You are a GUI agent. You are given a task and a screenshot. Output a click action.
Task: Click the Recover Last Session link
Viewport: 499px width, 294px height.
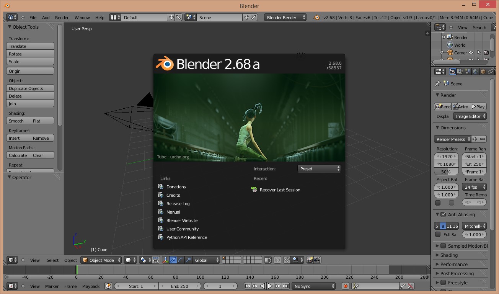coord(280,190)
